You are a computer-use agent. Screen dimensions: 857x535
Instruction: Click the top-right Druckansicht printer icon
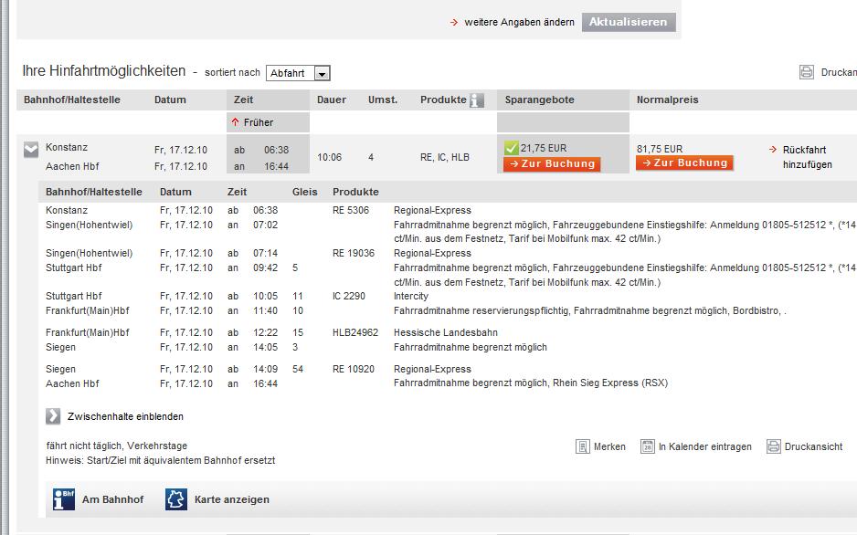point(807,72)
